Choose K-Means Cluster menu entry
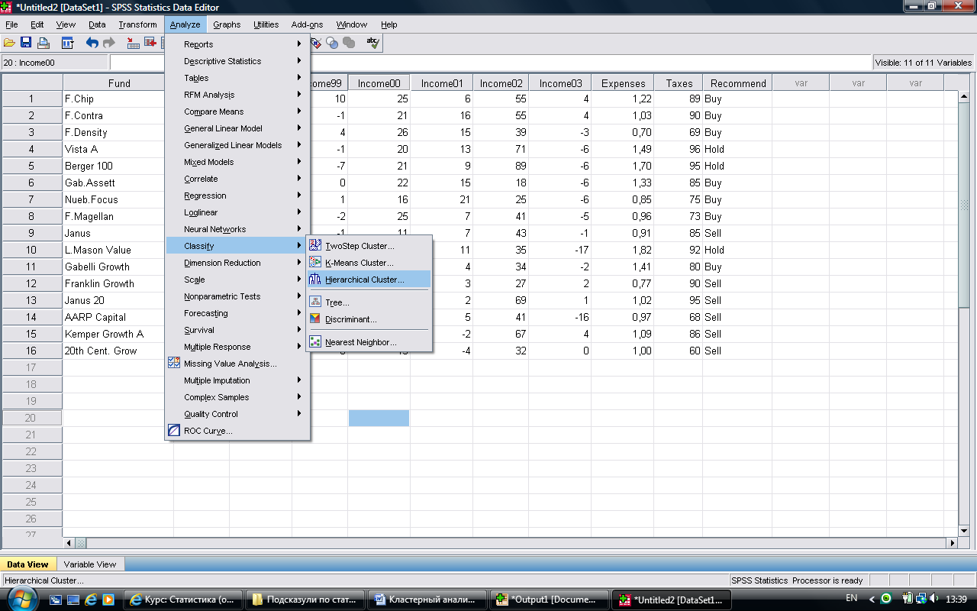 [369, 263]
